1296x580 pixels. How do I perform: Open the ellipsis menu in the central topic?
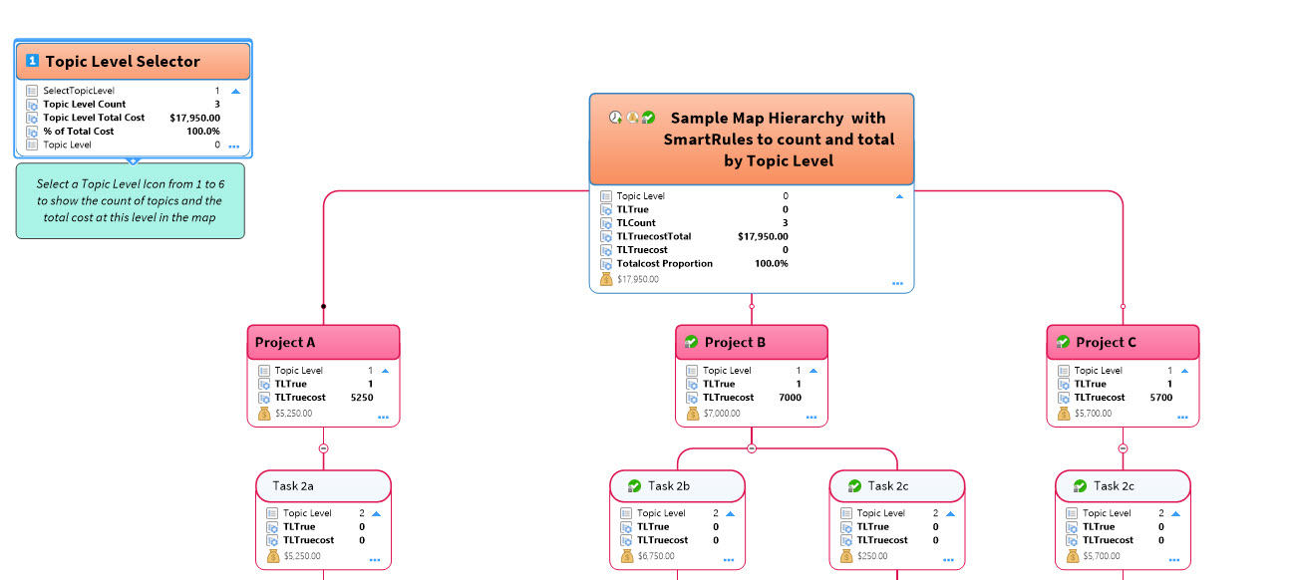point(897,284)
